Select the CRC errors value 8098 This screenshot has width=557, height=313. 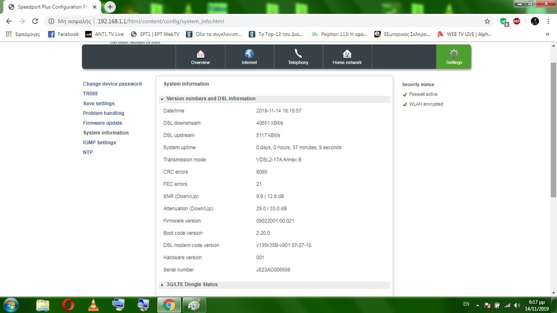click(262, 172)
